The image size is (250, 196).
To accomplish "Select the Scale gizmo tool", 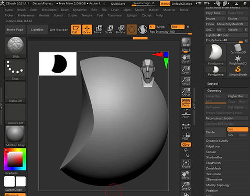I will click(109, 29).
